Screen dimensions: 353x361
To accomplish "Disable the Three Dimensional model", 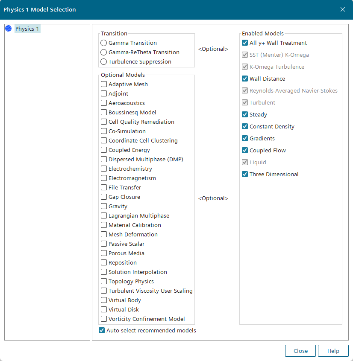I will pos(245,175).
